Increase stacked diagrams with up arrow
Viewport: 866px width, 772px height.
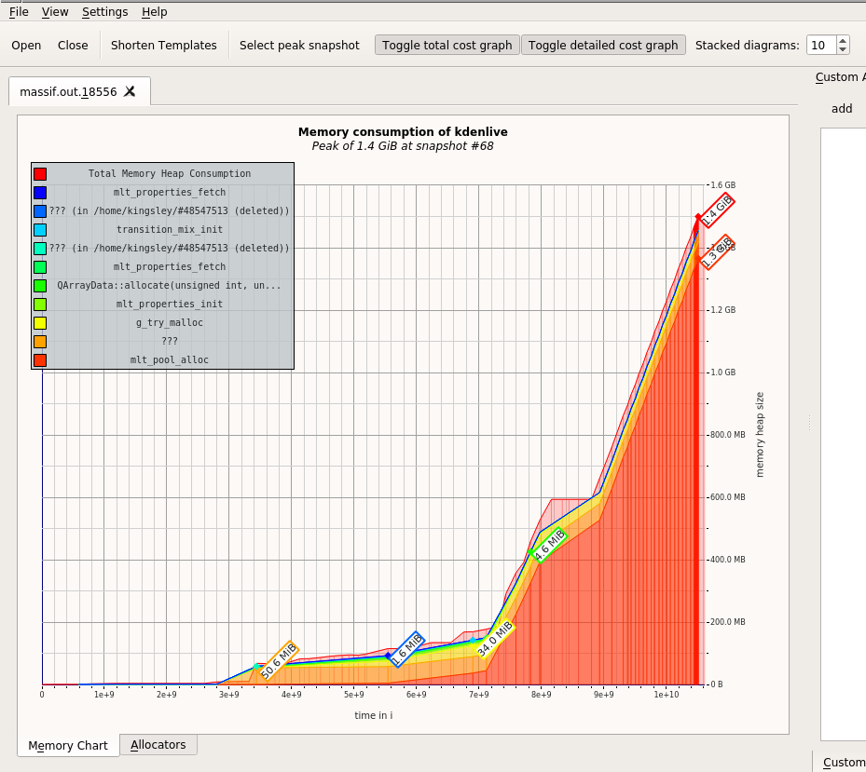tap(843, 40)
